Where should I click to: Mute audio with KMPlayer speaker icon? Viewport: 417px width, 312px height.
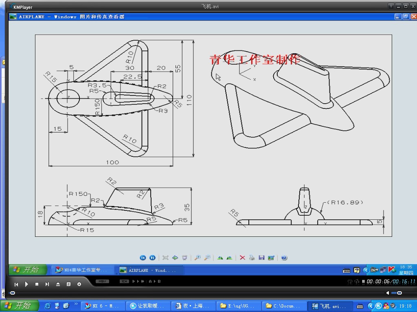point(388,293)
